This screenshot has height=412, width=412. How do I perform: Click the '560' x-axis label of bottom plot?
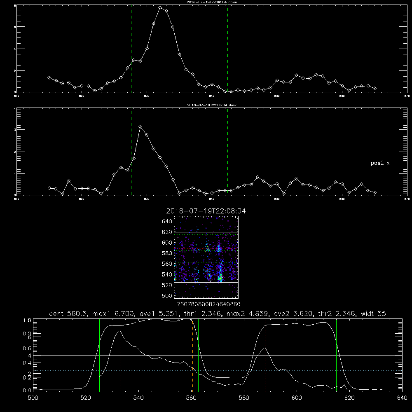point(191,398)
